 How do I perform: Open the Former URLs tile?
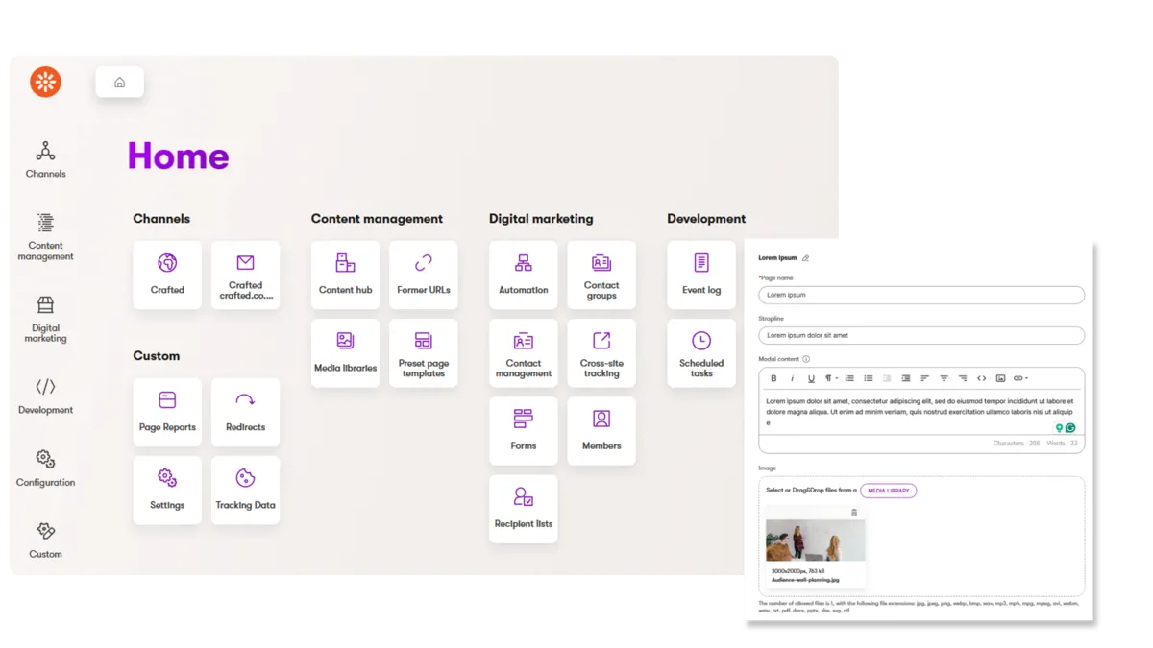[423, 275]
